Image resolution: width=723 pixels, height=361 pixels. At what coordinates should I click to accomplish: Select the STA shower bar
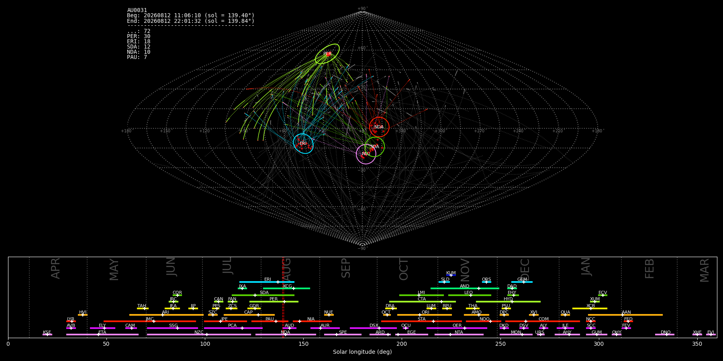(x=421, y=321)
